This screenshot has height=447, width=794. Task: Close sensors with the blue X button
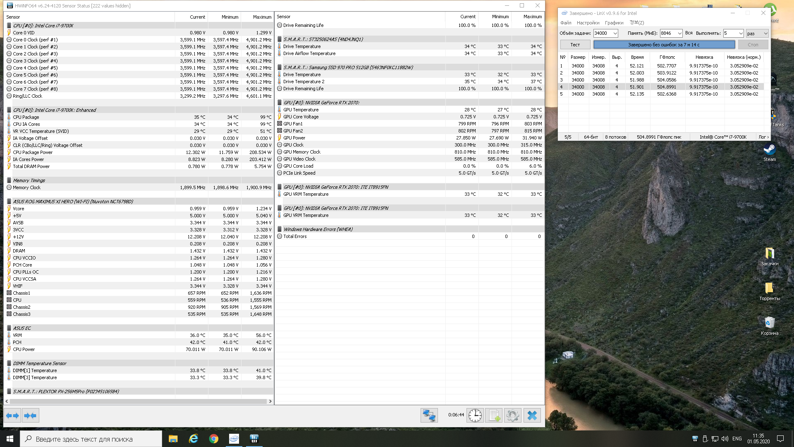point(532,415)
